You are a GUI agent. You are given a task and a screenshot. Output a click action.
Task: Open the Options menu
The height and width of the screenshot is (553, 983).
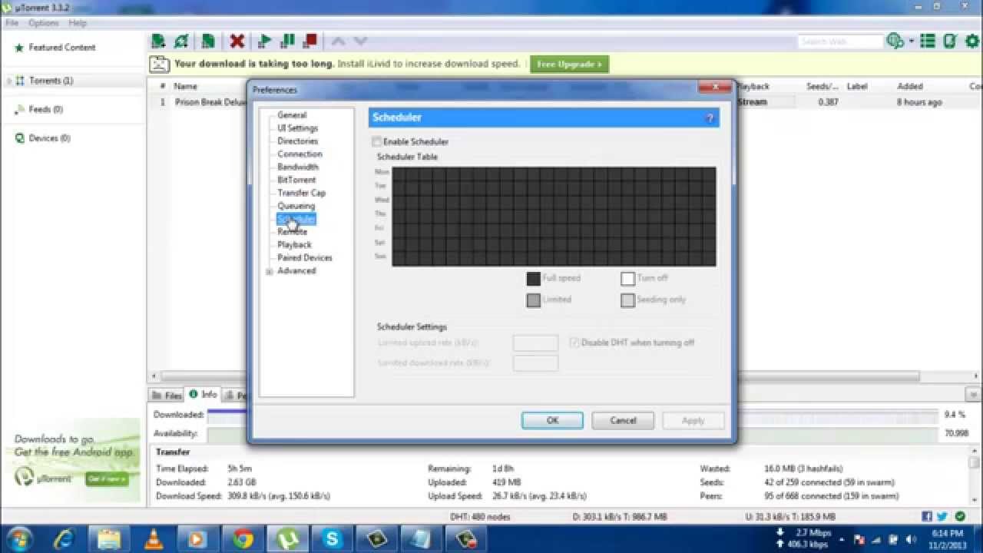44,23
